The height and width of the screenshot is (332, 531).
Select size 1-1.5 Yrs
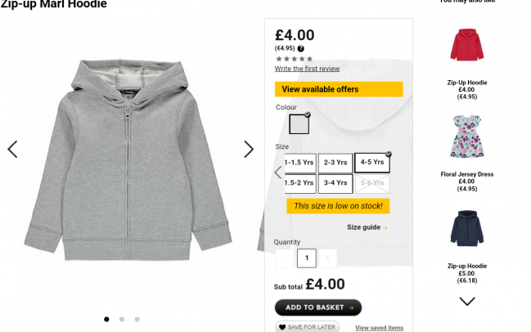coord(300,163)
